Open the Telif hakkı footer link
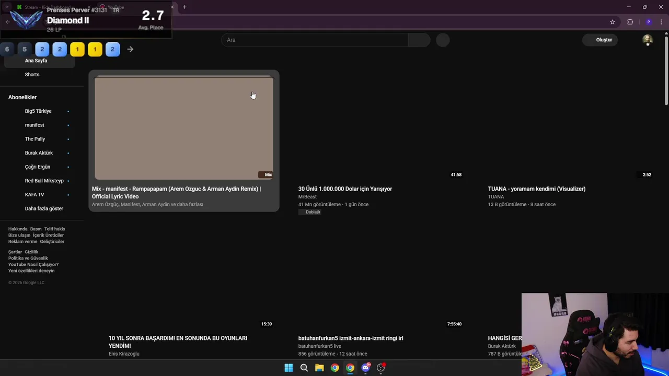The image size is (669, 376). coord(55,229)
